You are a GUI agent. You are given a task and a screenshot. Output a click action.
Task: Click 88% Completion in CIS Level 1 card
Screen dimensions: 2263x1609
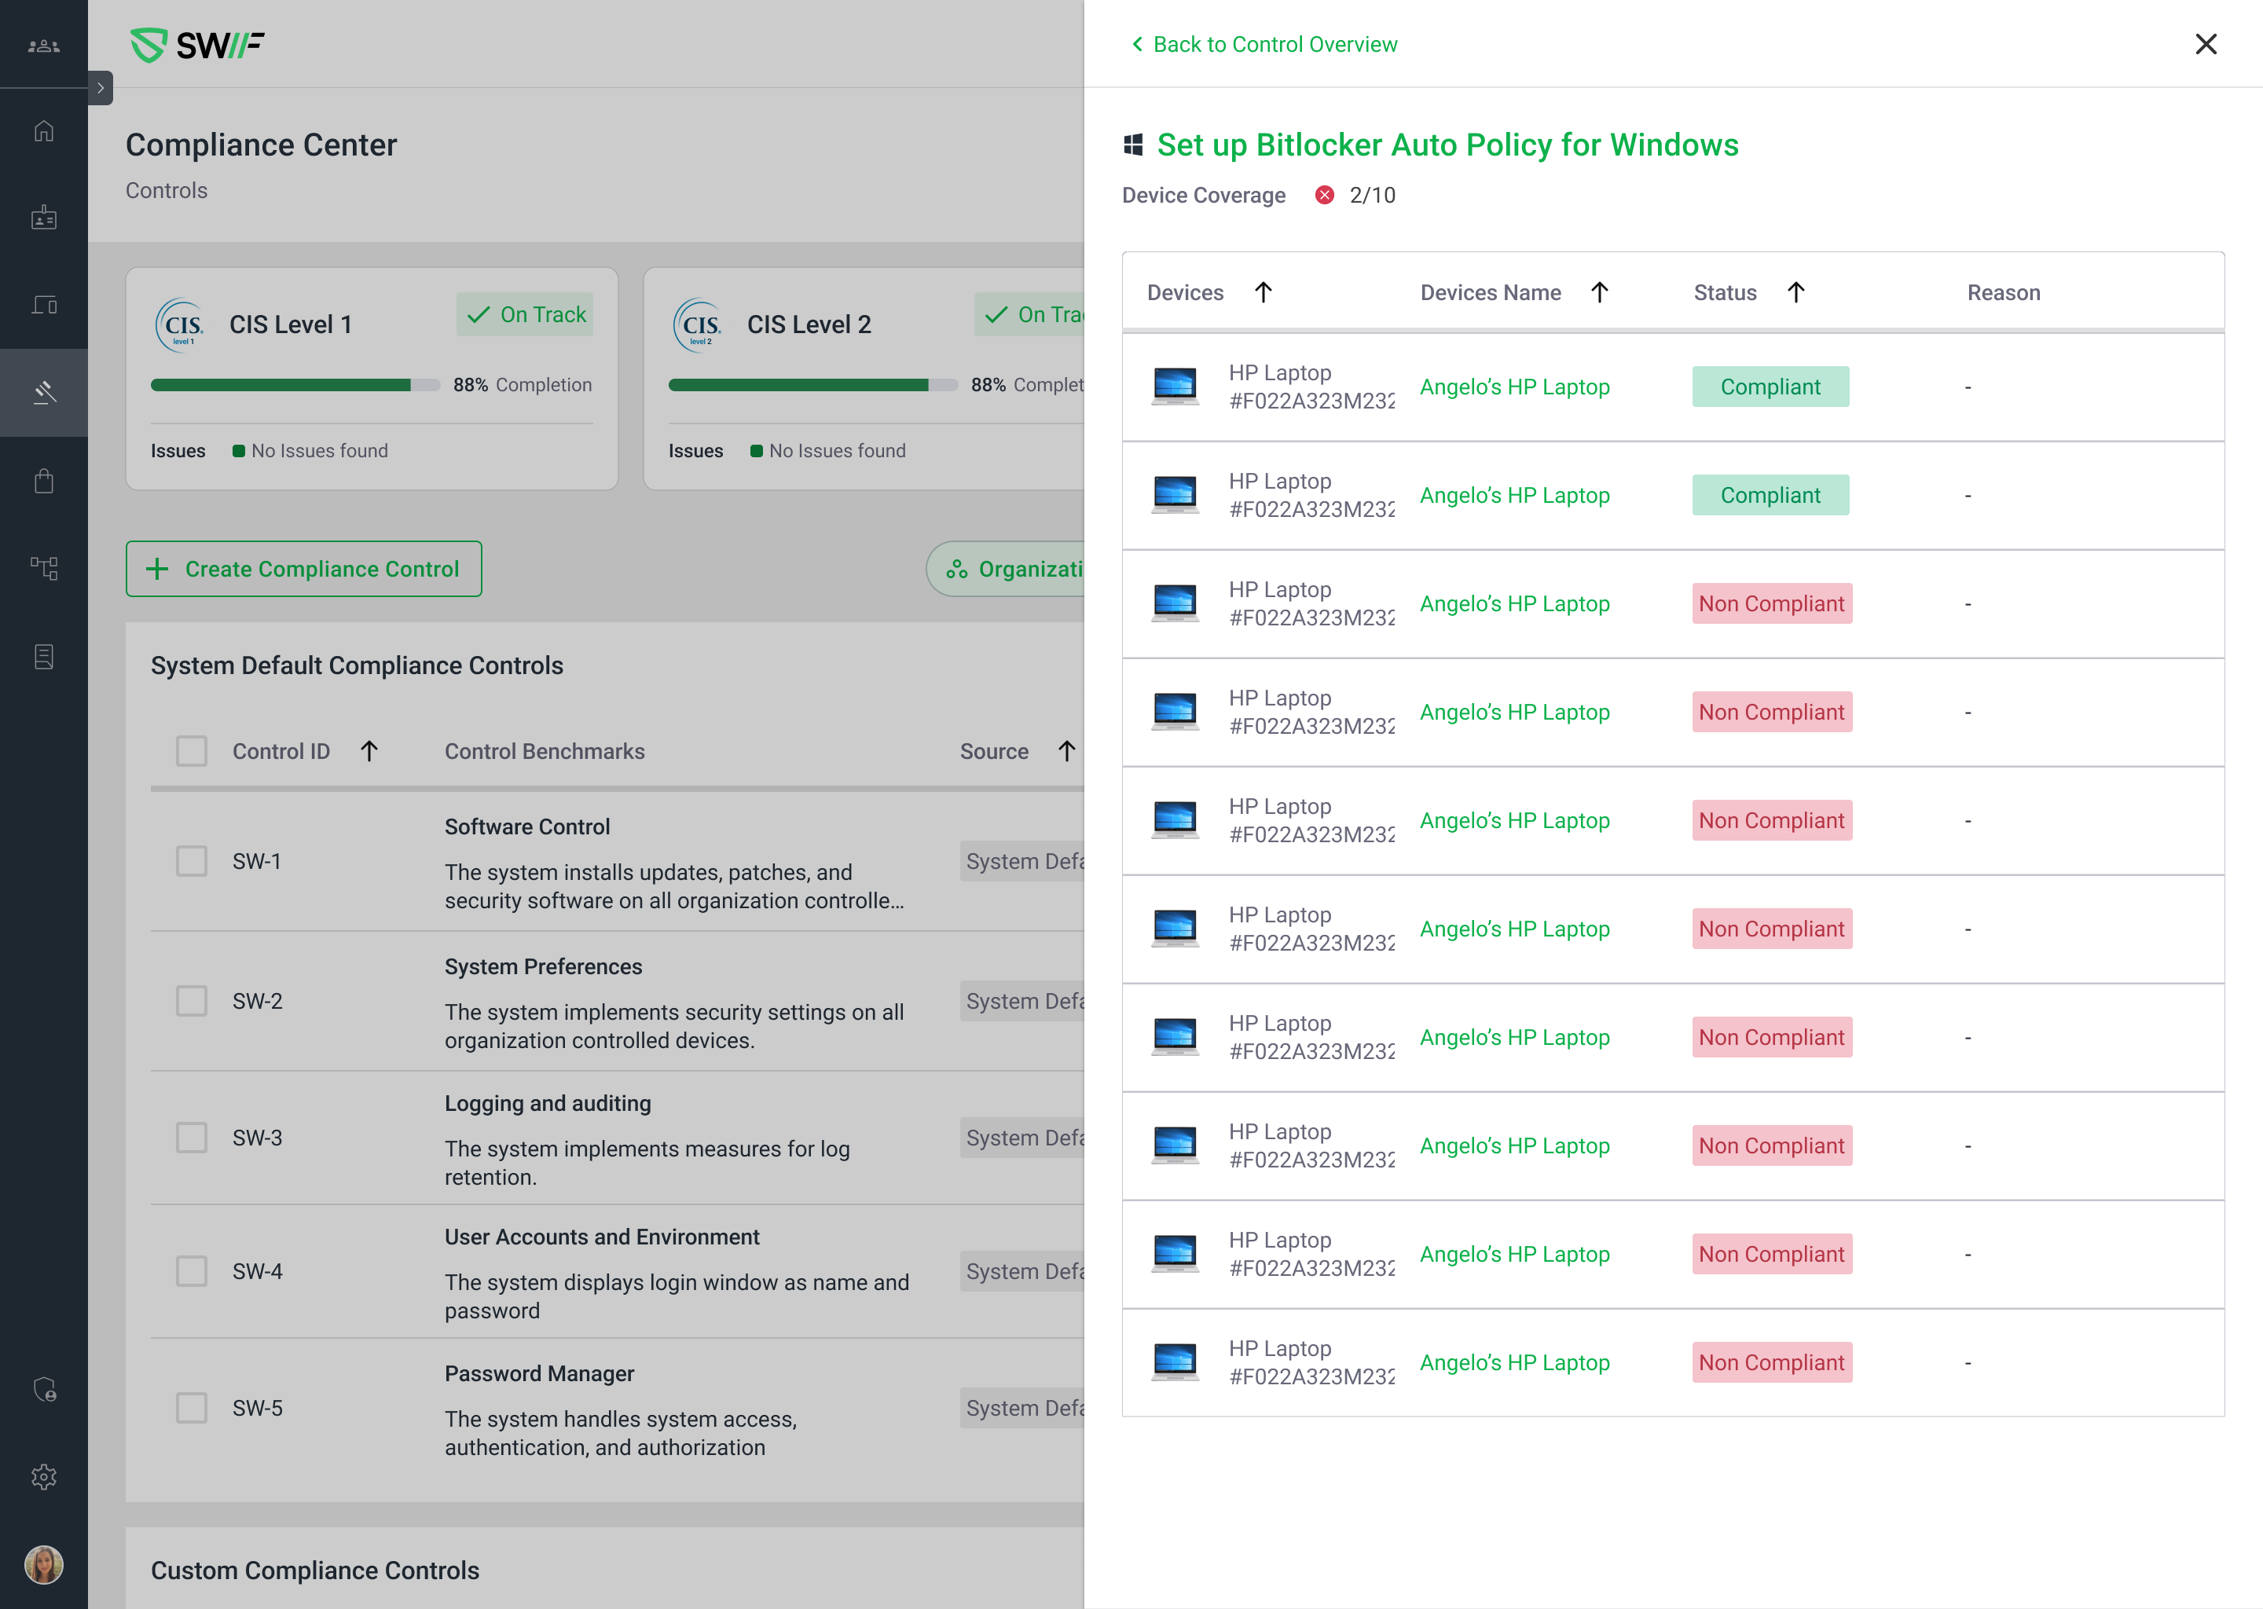tap(523, 384)
